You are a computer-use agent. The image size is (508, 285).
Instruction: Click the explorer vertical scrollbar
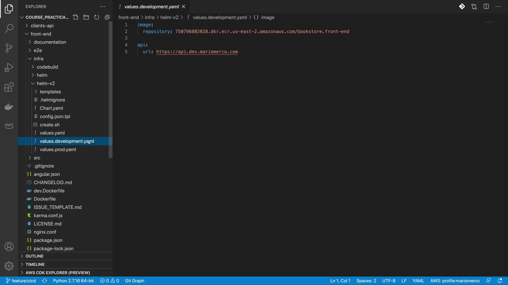110,90
